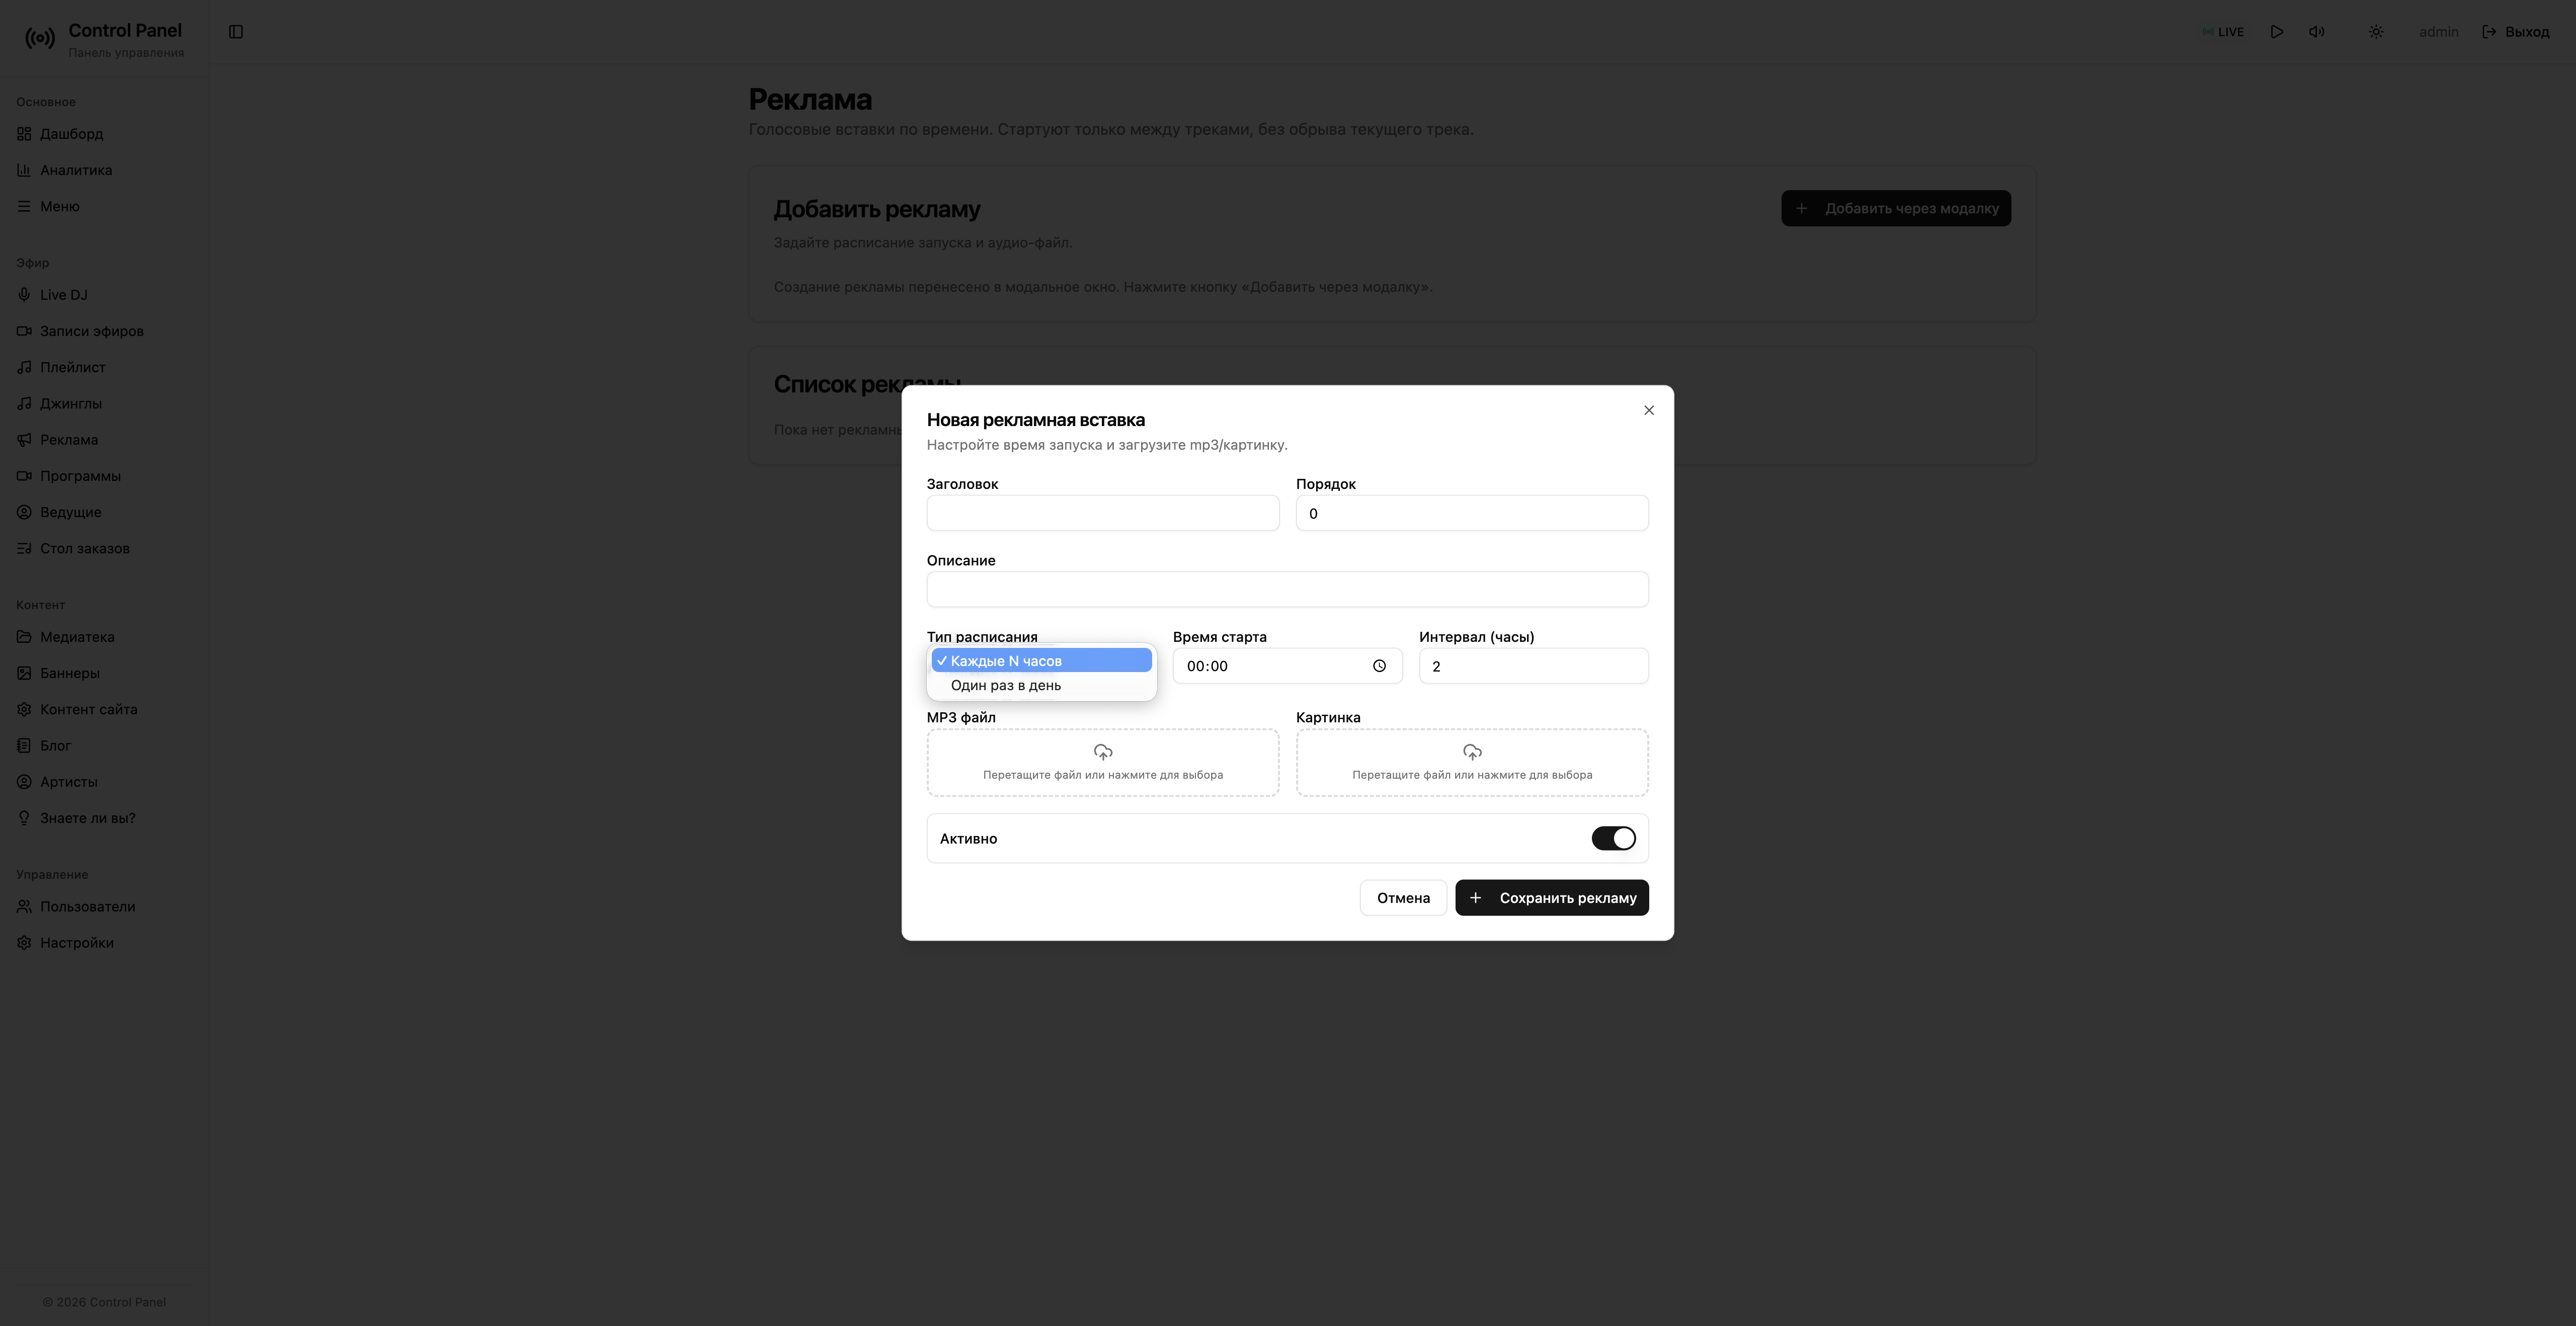Click the Заголовок text field
This screenshot has width=2576, height=1326.
point(1103,513)
